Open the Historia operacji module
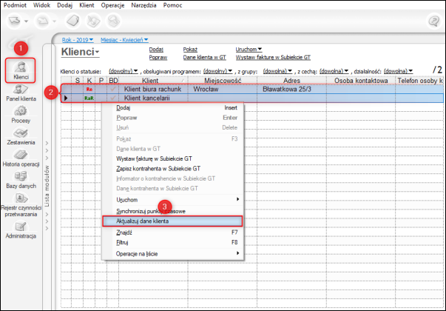Screen dimensions: 446x311 21,158
